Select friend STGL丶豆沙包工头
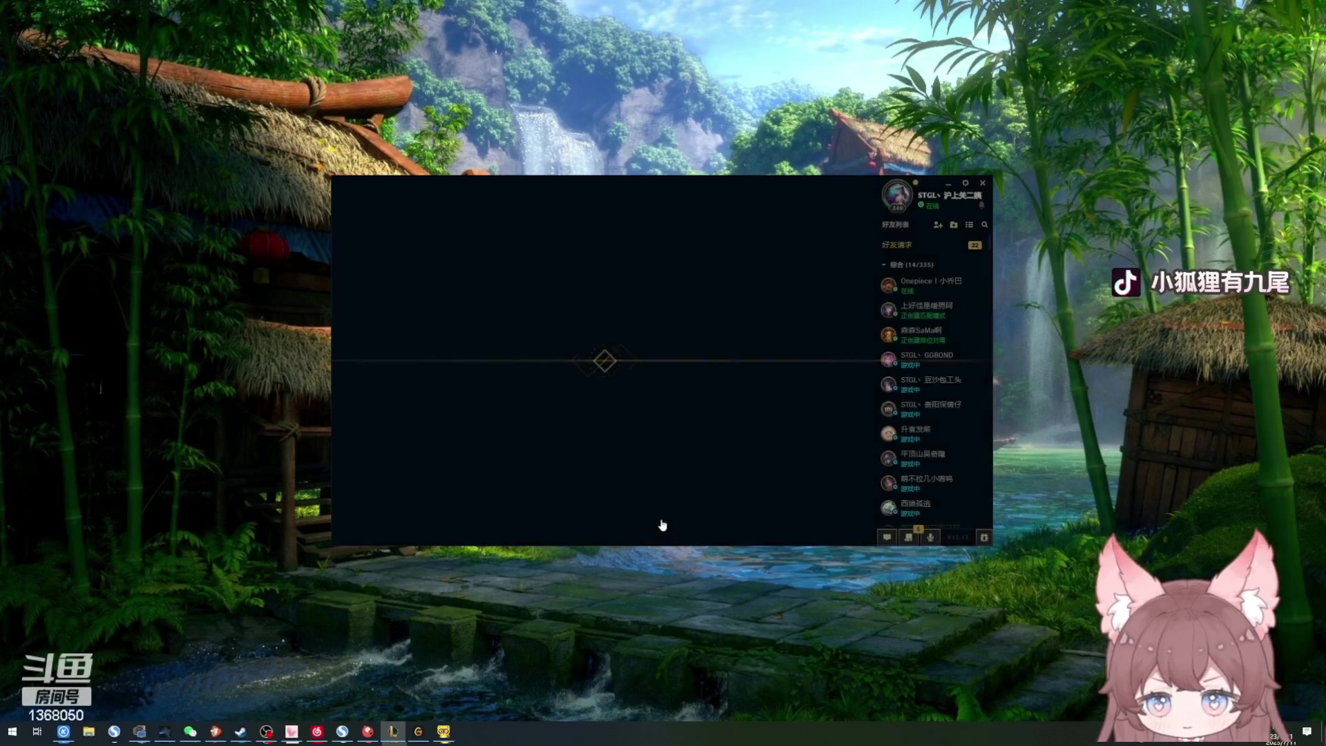 [934, 385]
